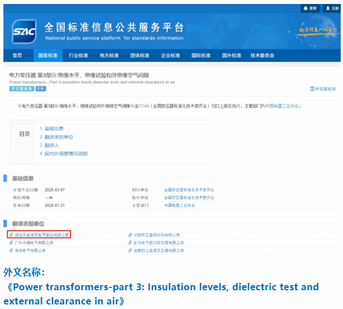Open 中文版标准 page via its icon
The width and height of the screenshot is (343, 309).
[x=312, y=89]
